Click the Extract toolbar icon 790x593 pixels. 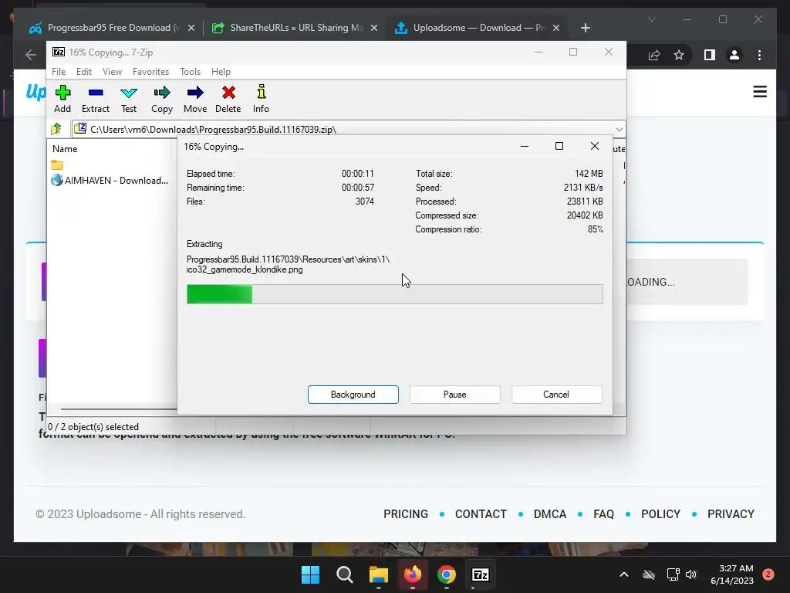pos(95,99)
